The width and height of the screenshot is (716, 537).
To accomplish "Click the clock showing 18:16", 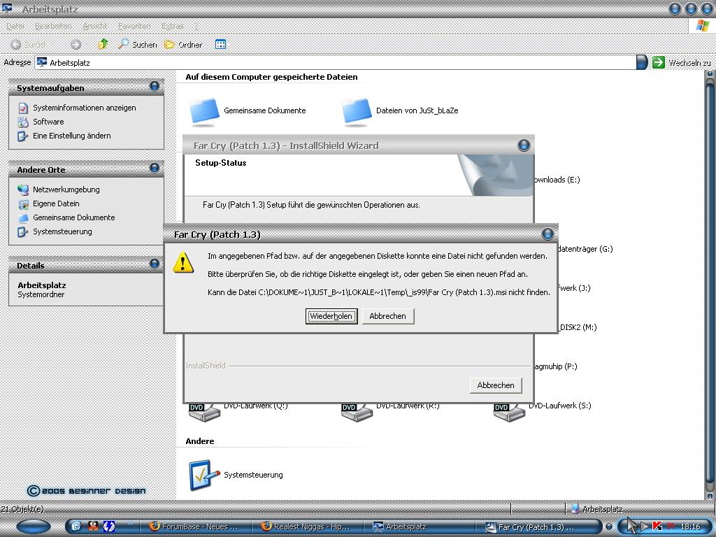I will click(690, 527).
